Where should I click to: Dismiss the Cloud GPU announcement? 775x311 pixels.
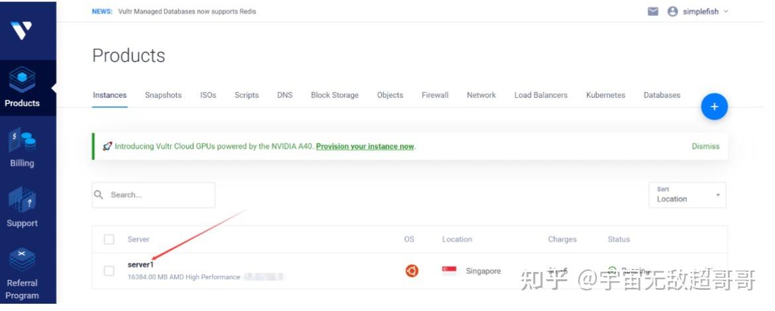(x=705, y=146)
